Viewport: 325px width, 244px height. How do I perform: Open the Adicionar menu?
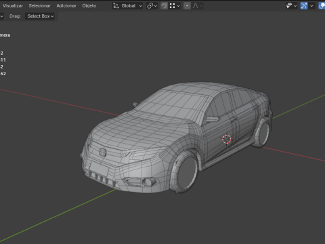pos(66,6)
